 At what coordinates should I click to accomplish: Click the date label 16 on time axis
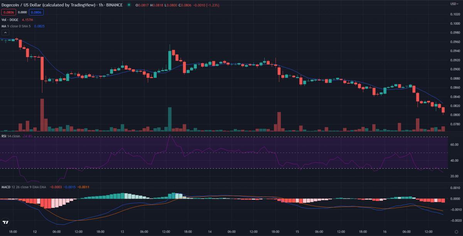[x=385, y=232]
